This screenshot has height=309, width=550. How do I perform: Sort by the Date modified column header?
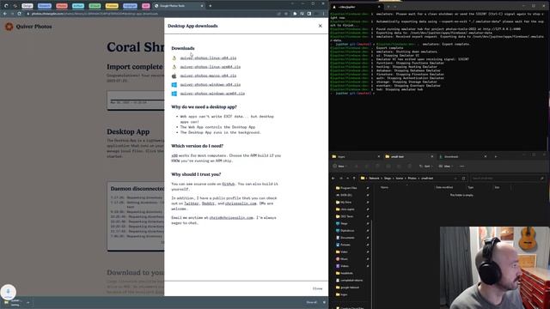[x=444, y=187]
